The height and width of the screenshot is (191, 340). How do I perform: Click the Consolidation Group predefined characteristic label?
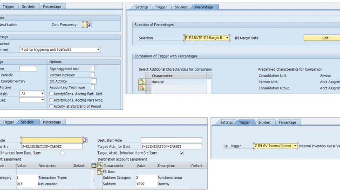(274, 88)
